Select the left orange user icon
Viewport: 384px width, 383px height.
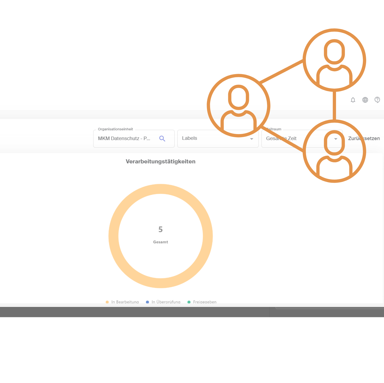[238, 106]
